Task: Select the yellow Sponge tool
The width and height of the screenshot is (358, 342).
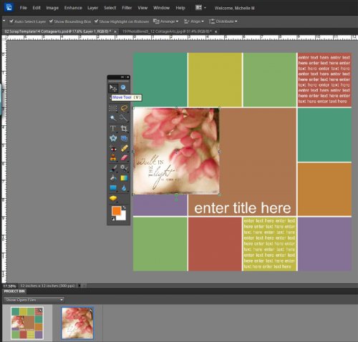Action: tap(113, 198)
